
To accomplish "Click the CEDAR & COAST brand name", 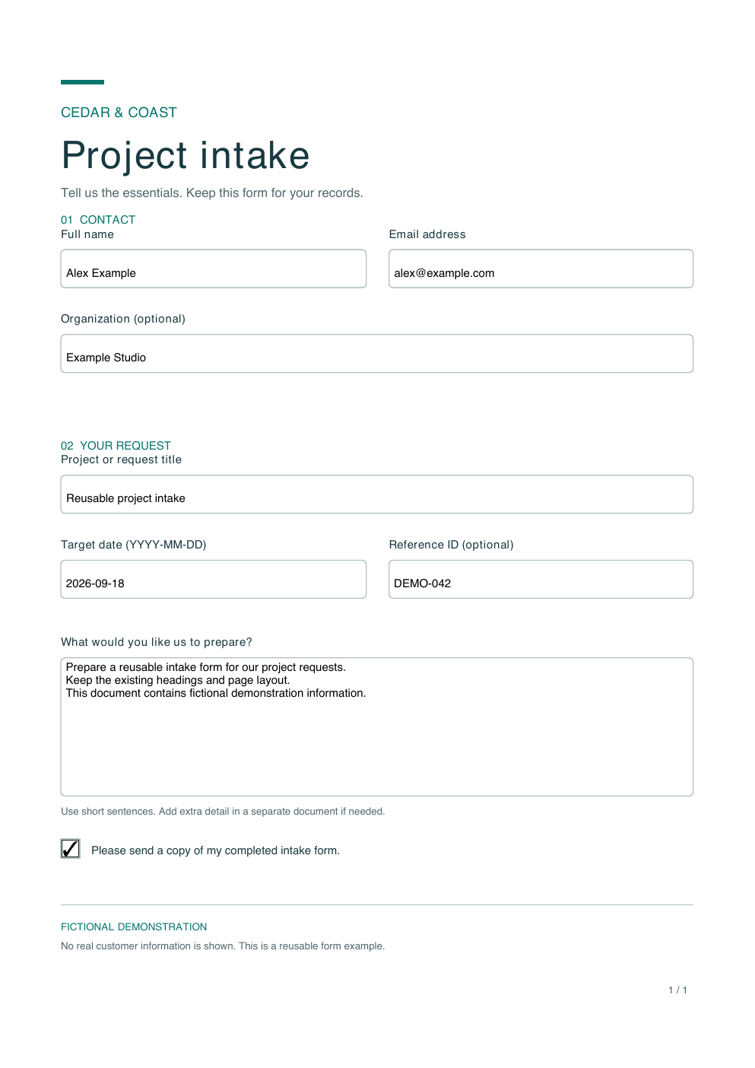I will point(119,113).
